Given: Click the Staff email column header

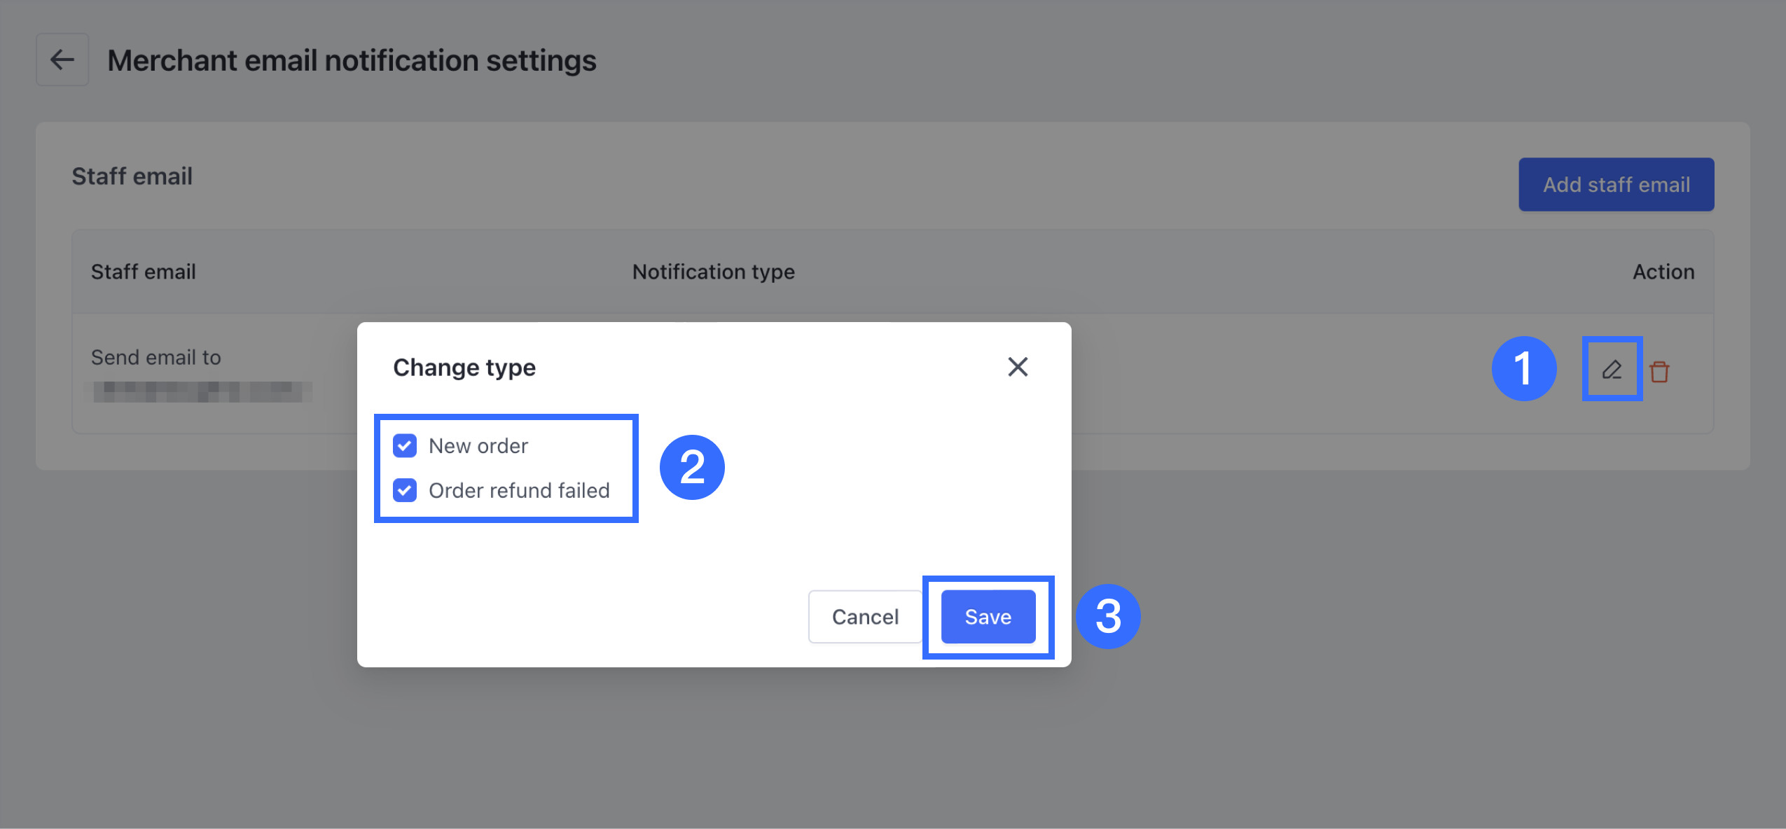Looking at the screenshot, I should [143, 272].
